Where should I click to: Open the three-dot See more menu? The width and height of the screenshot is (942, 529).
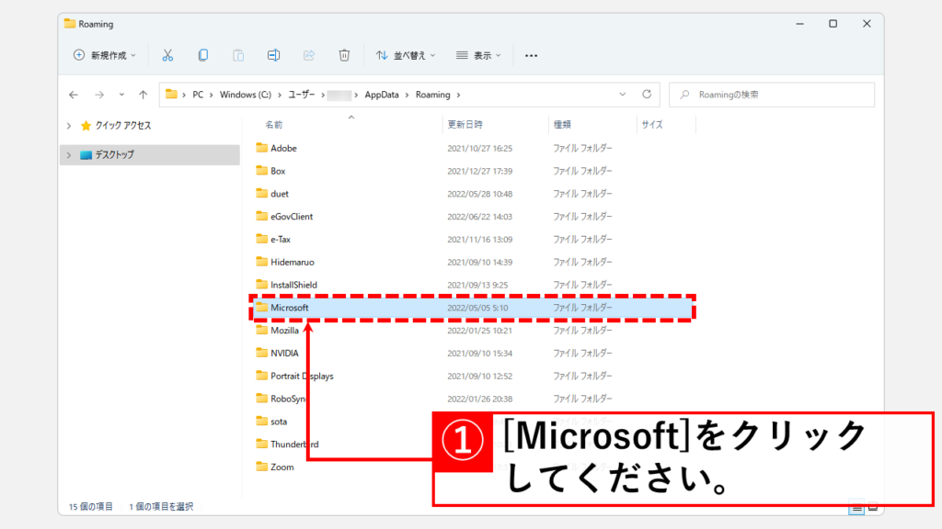pyautogui.click(x=531, y=55)
